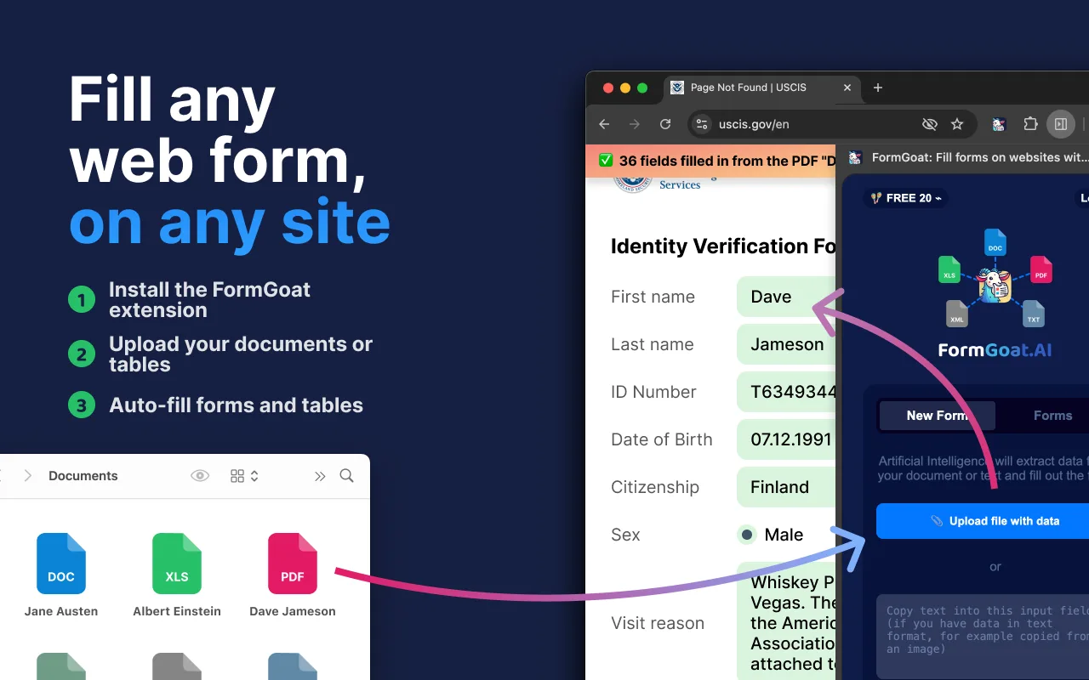This screenshot has width=1089, height=680.
Task: Select the Page Not Found | USCIS tab
Action: tap(761, 88)
